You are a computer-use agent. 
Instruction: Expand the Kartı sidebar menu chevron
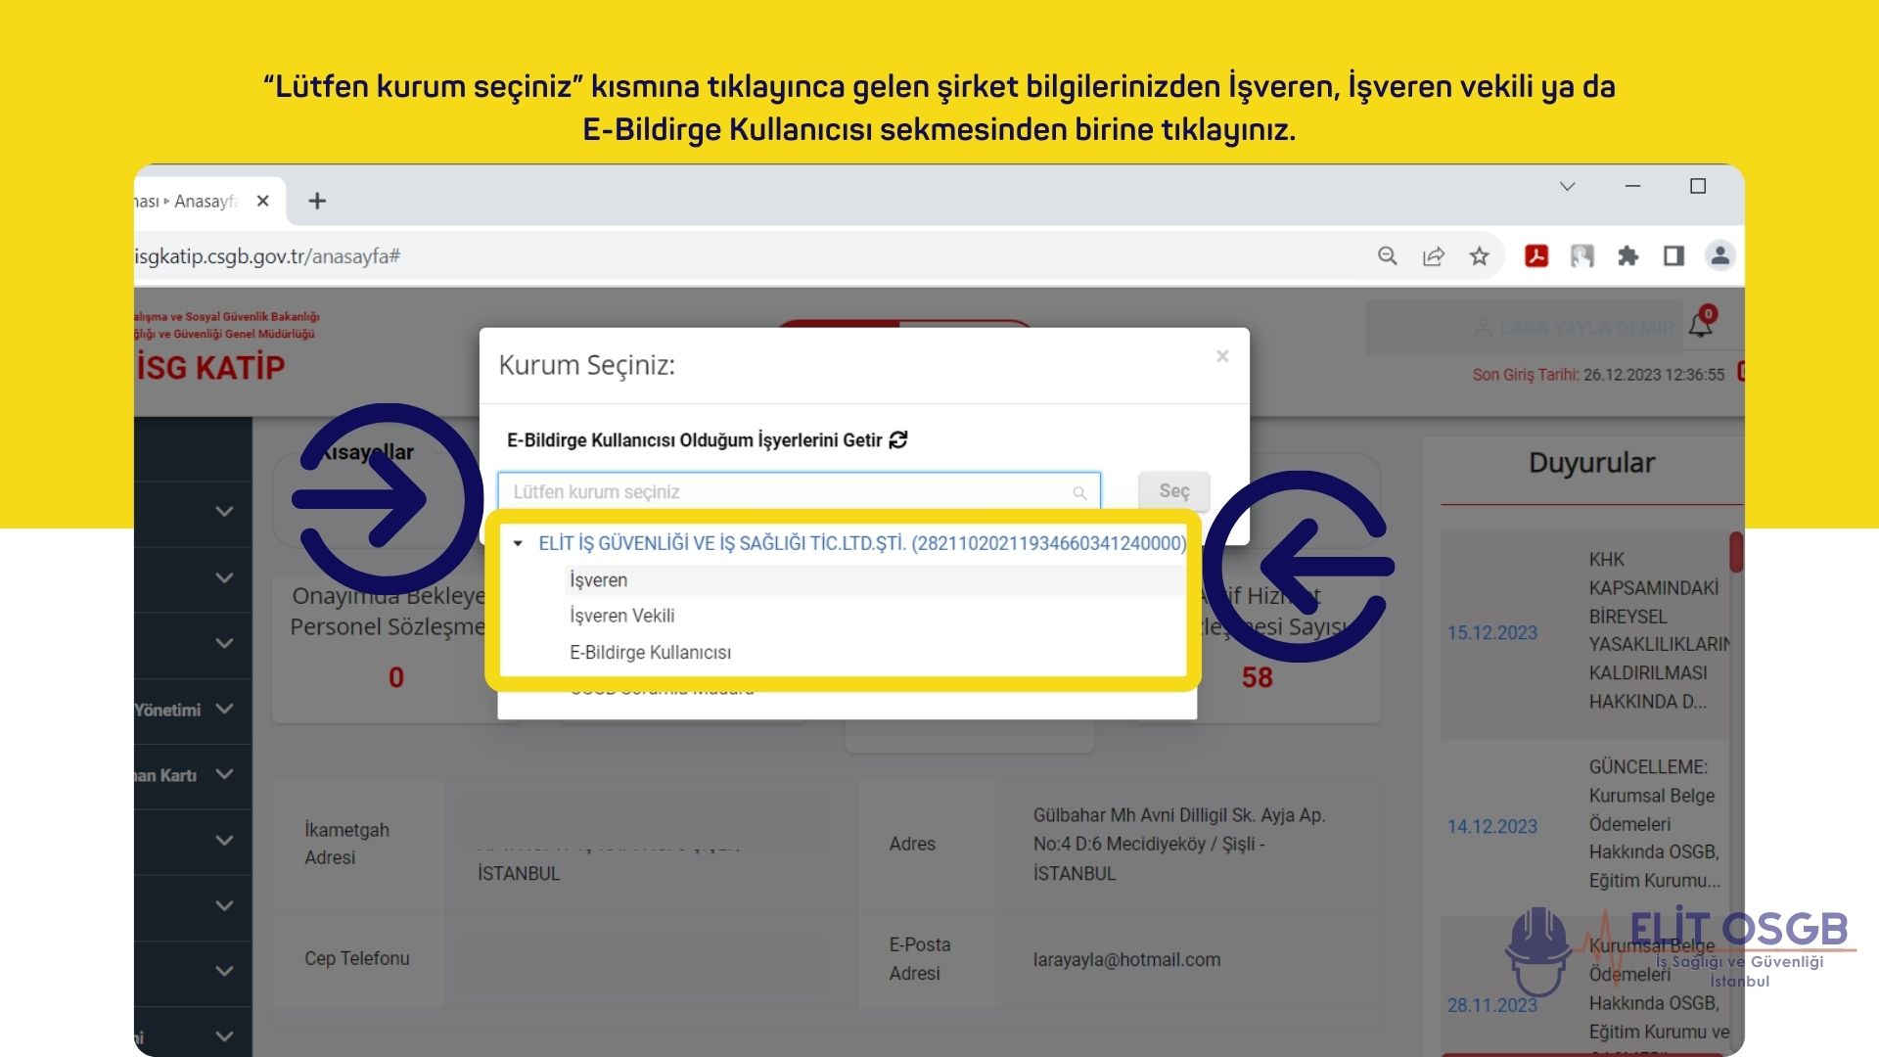[x=224, y=774]
